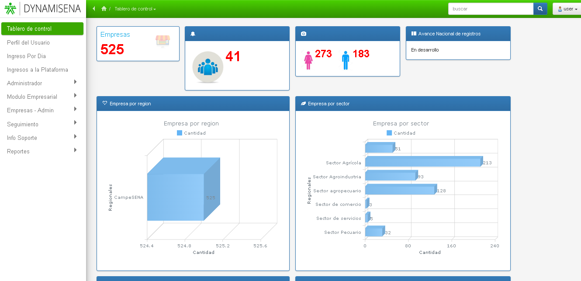Click the blue male figure icon

point(346,60)
